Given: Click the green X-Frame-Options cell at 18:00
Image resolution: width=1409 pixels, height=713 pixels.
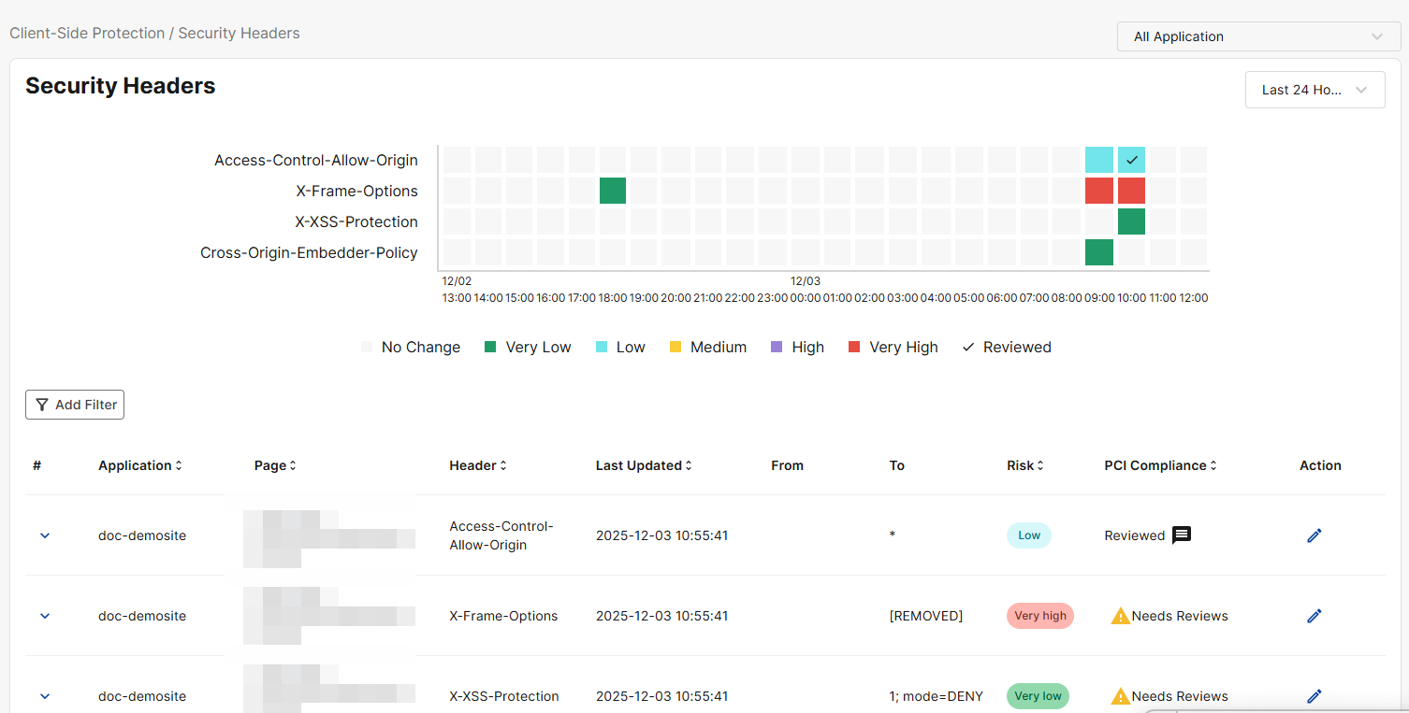Looking at the screenshot, I should point(613,191).
